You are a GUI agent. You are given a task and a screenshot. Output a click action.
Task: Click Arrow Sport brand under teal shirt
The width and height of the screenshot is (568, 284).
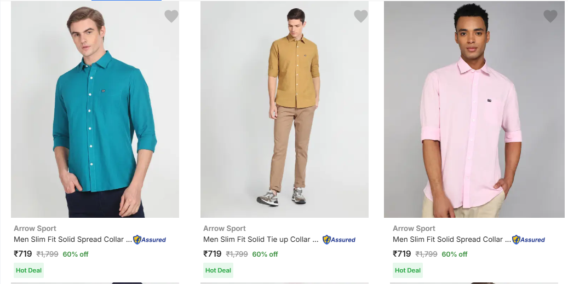tap(35, 228)
